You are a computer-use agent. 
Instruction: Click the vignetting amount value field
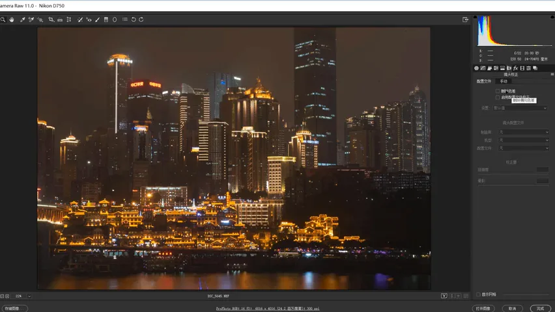tap(542, 181)
